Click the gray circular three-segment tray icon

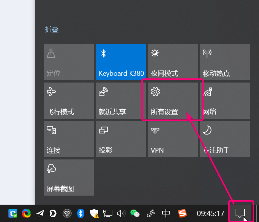tap(67, 213)
